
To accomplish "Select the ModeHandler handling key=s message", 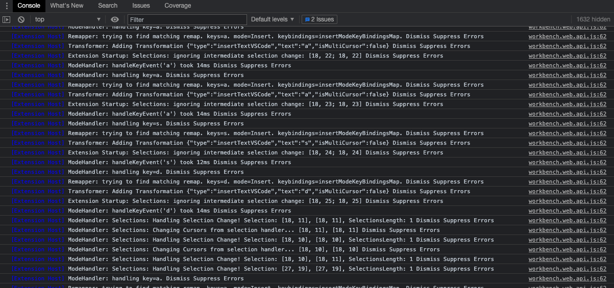I will point(156,123).
